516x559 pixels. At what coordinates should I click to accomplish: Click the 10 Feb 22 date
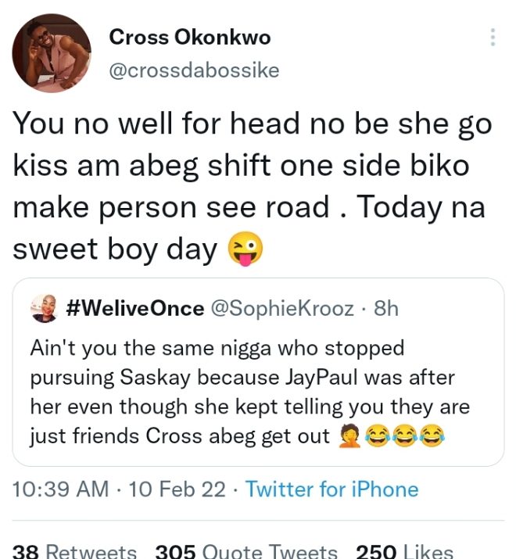[x=177, y=489]
